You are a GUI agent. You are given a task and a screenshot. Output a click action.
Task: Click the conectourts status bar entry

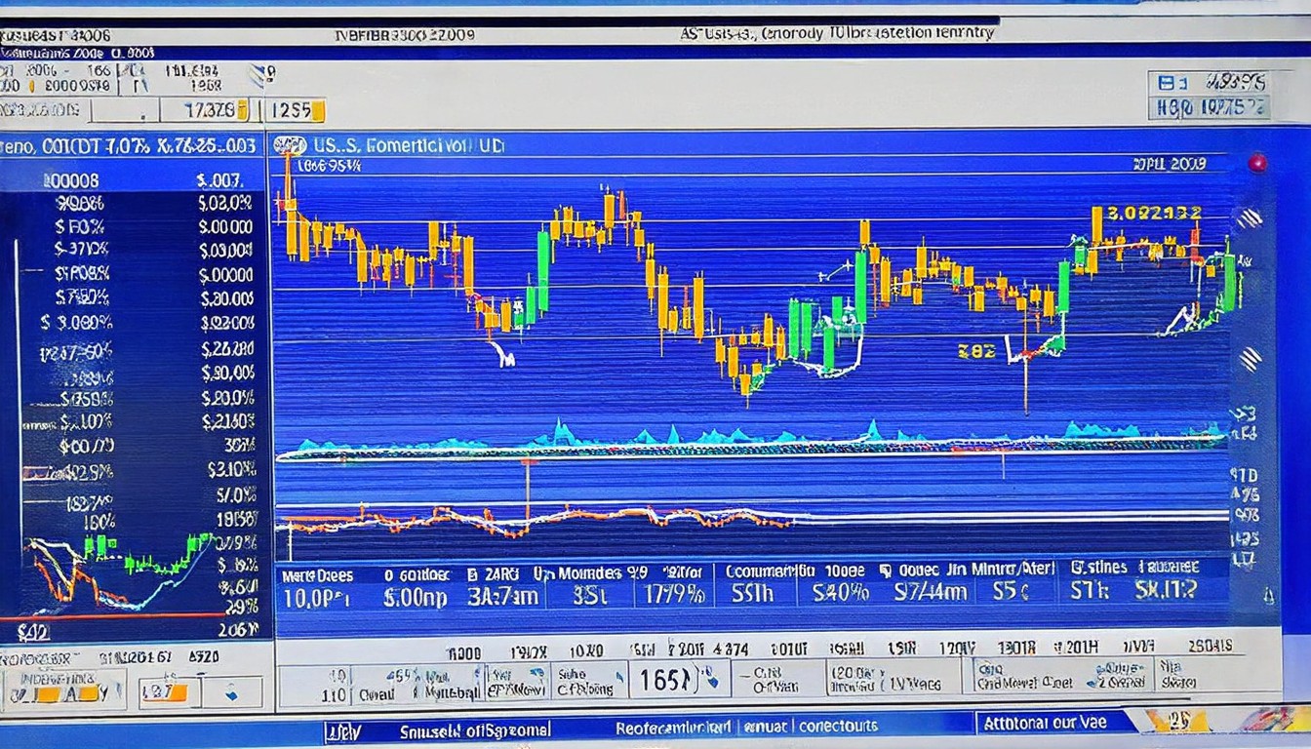pyautogui.click(x=838, y=727)
